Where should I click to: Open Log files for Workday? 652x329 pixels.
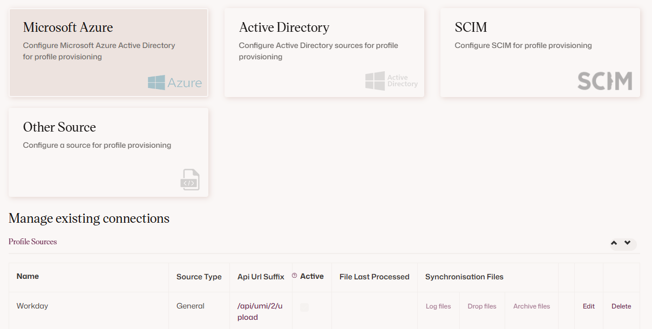click(x=438, y=306)
